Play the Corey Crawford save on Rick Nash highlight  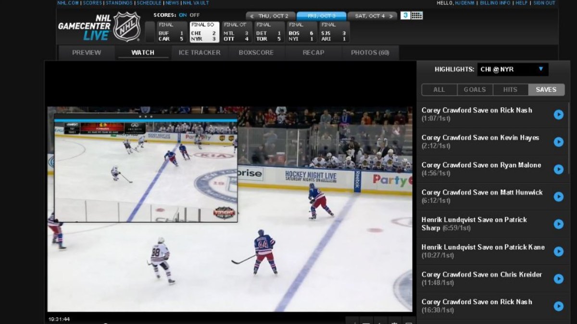pos(558,114)
